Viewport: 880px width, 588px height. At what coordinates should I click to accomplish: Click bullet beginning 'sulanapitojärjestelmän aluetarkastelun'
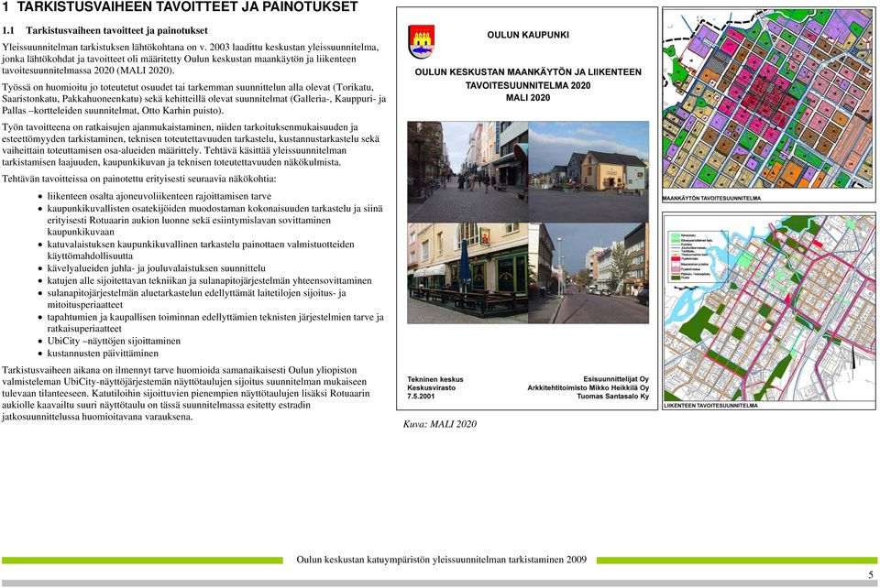coord(196,299)
